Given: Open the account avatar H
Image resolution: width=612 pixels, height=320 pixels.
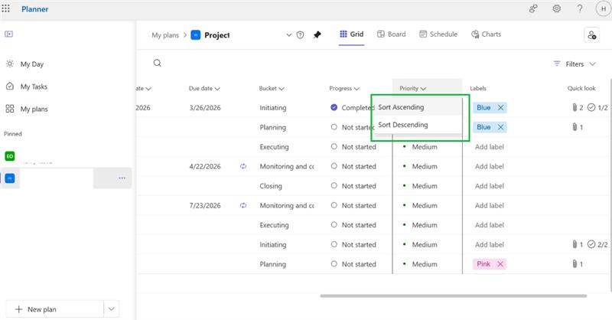Looking at the screenshot, I should tap(603, 8).
